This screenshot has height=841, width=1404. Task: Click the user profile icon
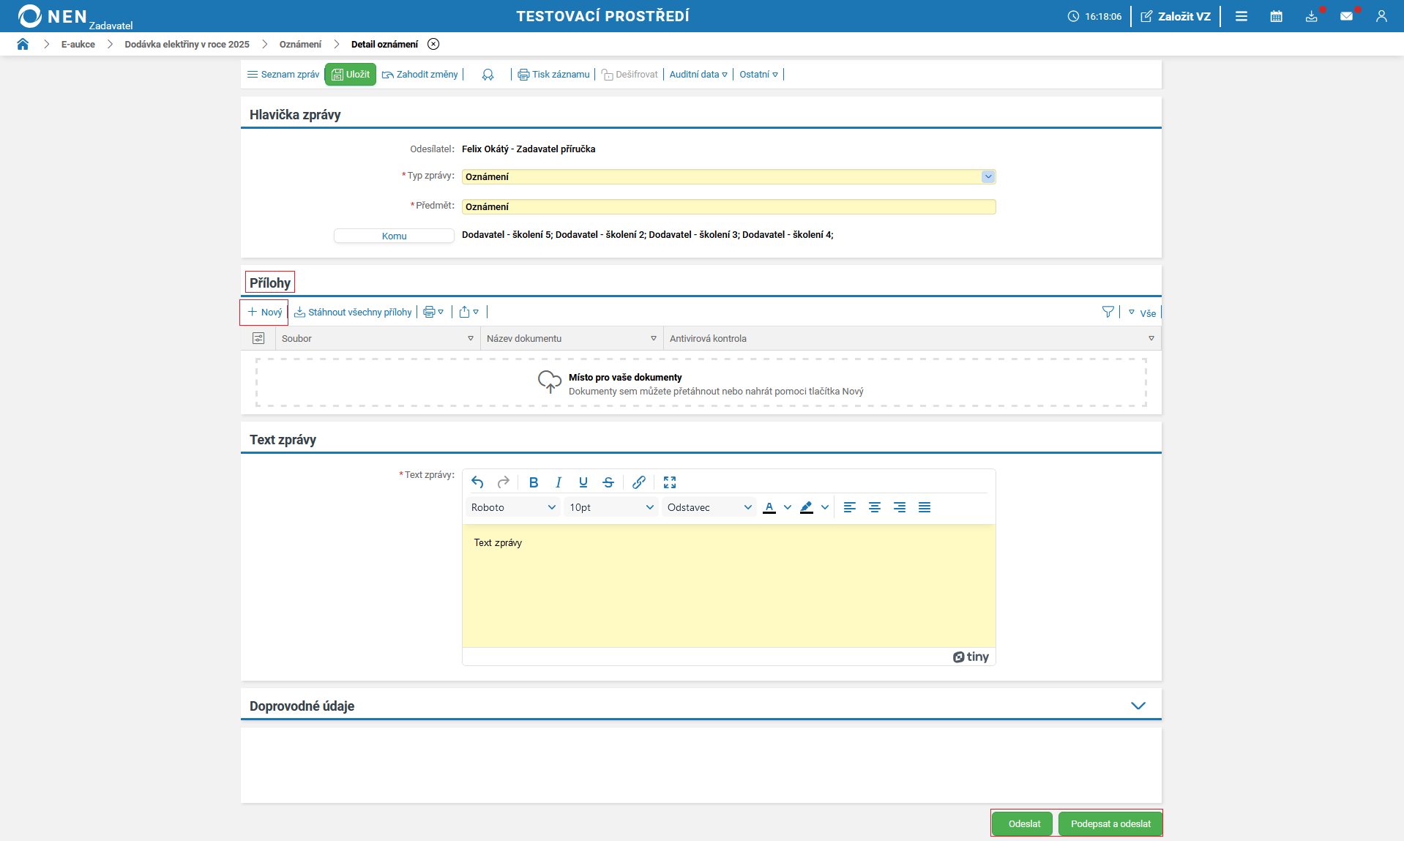click(x=1381, y=16)
